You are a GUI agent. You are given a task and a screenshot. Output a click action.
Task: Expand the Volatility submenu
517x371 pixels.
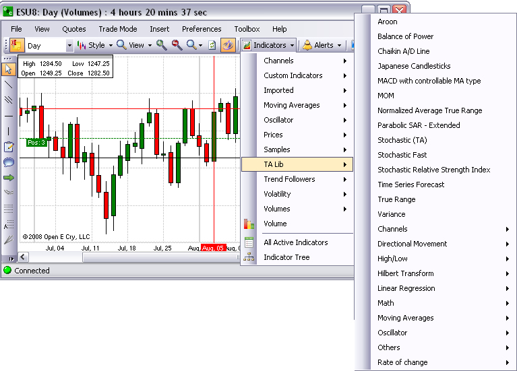coord(297,194)
